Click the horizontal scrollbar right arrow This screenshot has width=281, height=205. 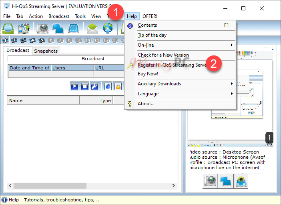pyautogui.click(x=173, y=185)
